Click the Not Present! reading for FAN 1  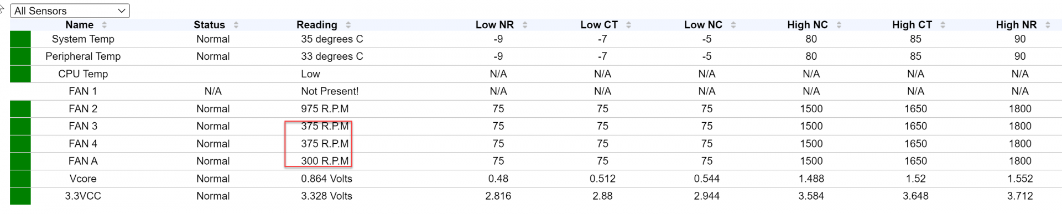click(330, 91)
